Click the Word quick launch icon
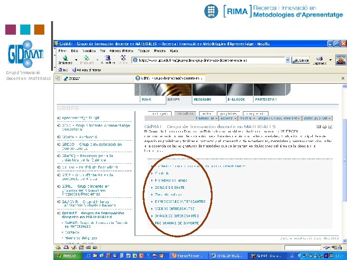 [x=128, y=256]
